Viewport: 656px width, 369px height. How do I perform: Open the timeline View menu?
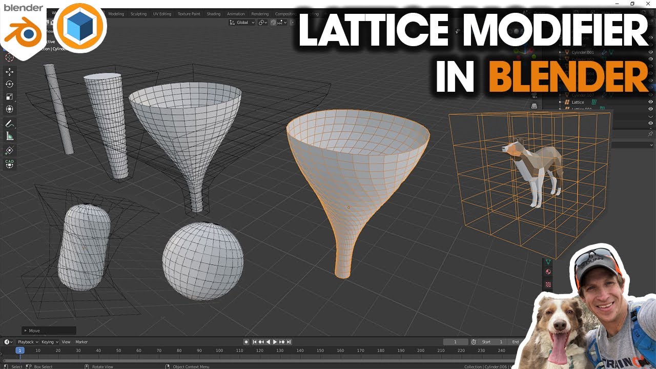pyautogui.click(x=66, y=342)
